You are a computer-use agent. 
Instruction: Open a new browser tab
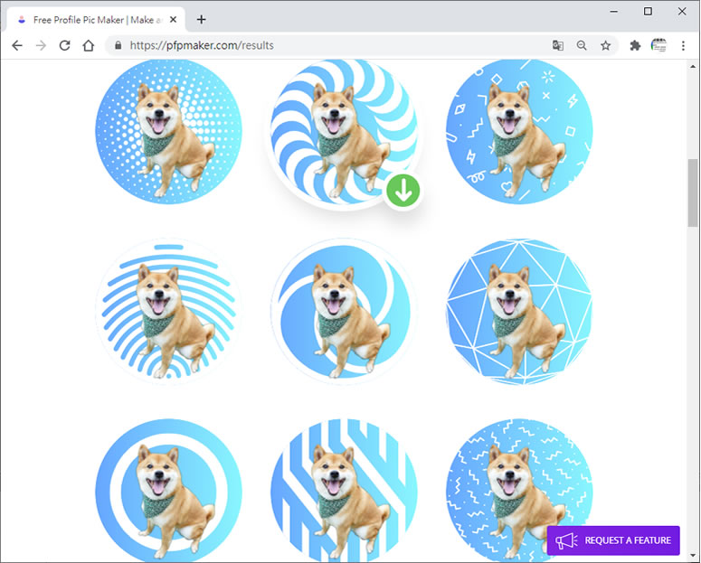click(201, 20)
